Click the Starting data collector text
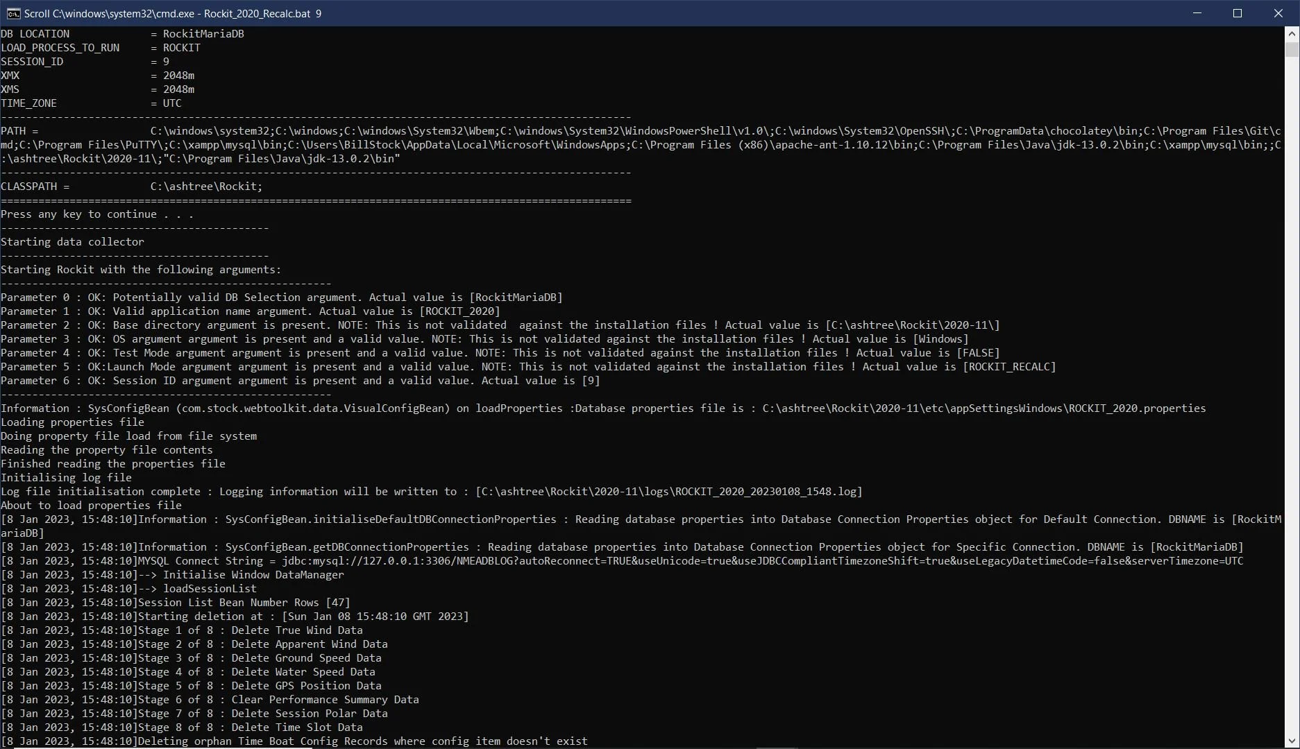This screenshot has height=749, width=1300. point(72,241)
